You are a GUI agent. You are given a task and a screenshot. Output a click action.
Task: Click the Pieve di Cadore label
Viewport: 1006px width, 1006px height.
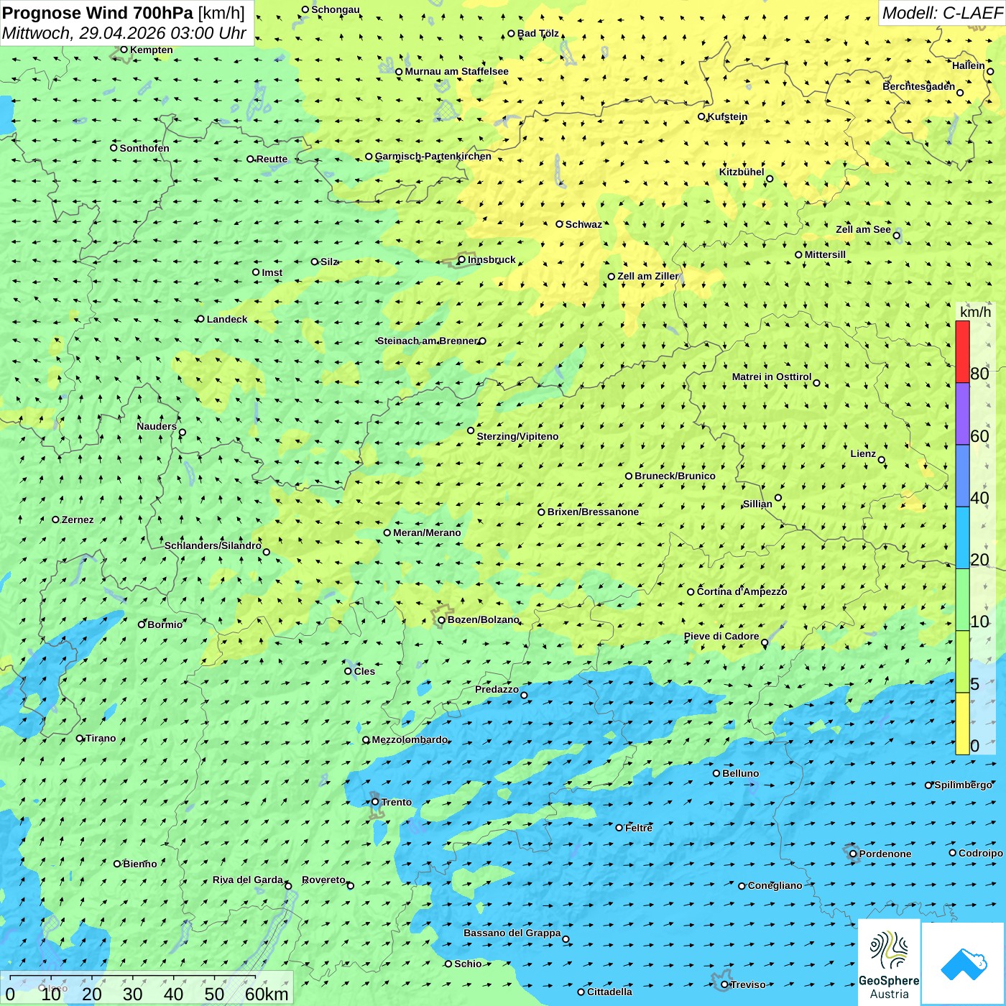coord(721,636)
